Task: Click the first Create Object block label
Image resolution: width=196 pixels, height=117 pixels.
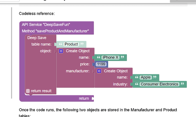Action: (x=78, y=51)
